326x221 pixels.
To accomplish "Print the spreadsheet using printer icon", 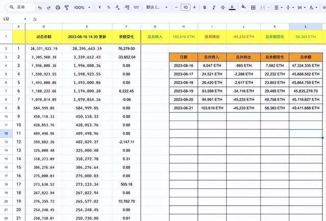I will tap(58, 8).
